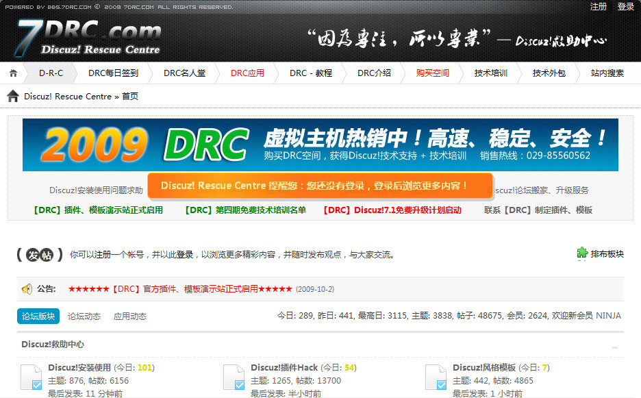Image resolution: width=641 pixels, height=398 pixels.
Task: Click the stats text 主题: 876, 帖数: 6156
Action: pos(88,381)
